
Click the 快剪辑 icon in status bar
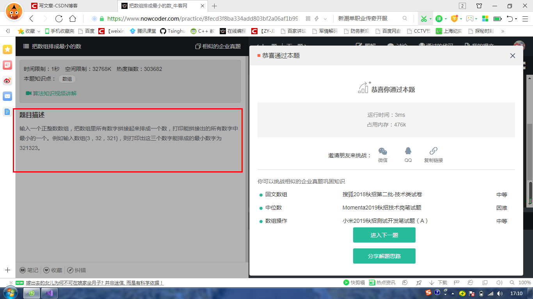[x=347, y=282]
